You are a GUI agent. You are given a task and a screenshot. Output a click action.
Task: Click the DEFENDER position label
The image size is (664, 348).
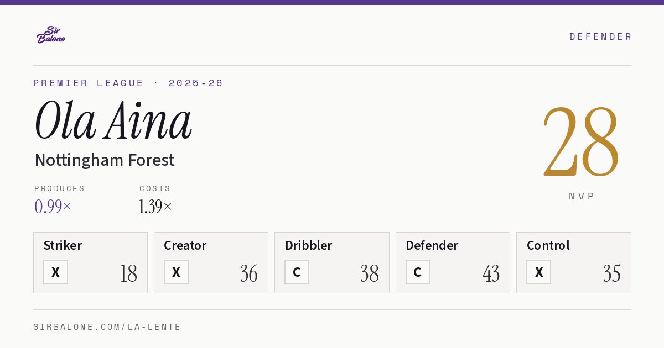600,36
